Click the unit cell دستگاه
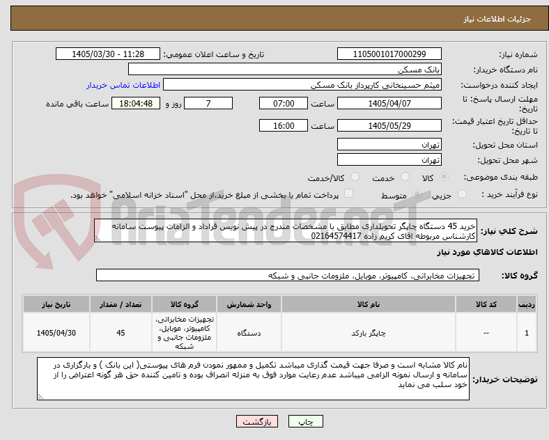Image resolution: width=549 pixels, height=440 pixels. [249, 333]
